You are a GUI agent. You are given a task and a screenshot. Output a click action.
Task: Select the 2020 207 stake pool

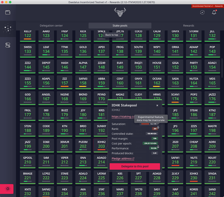click(175, 146)
